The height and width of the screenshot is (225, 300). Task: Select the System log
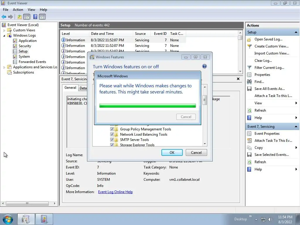(24, 57)
